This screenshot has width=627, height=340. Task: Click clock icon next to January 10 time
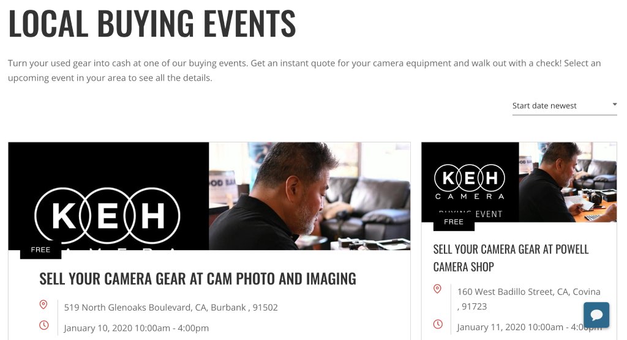click(44, 325)
